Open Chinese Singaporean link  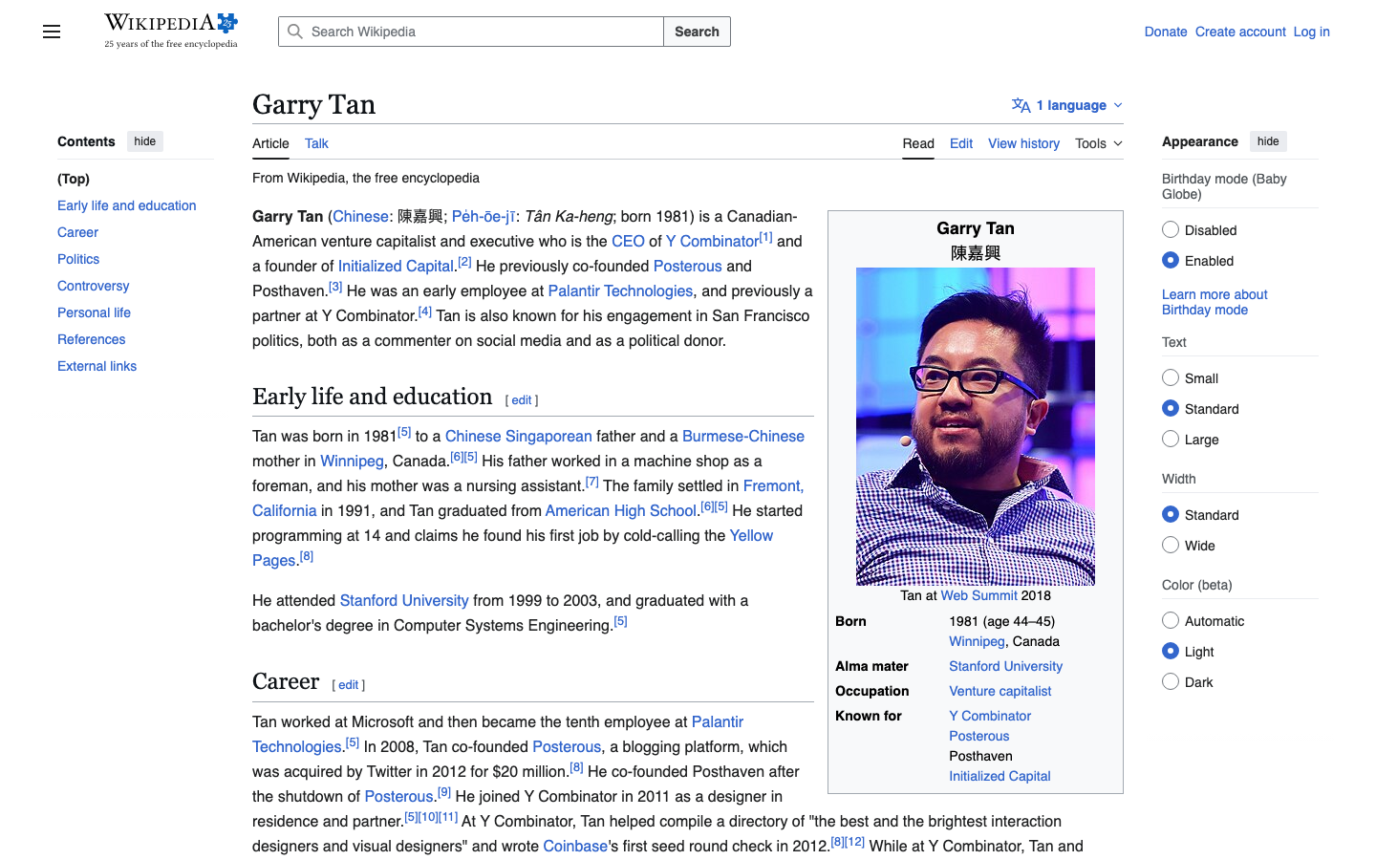click(x=518, y=436)
